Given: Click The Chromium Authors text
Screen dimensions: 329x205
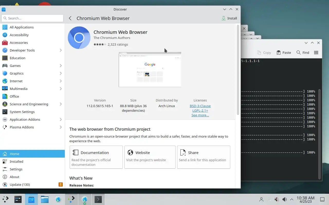Looking at the screenshot, I should (112, 38).
